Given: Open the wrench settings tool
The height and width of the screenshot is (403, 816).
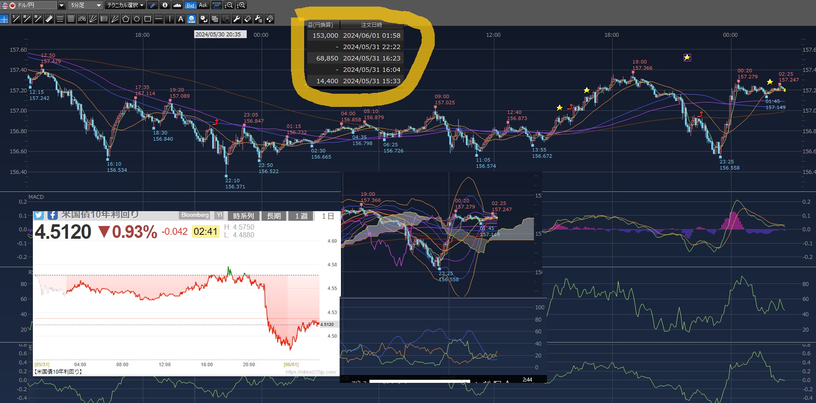Looking at the screenshot, I should pos(237,19).
